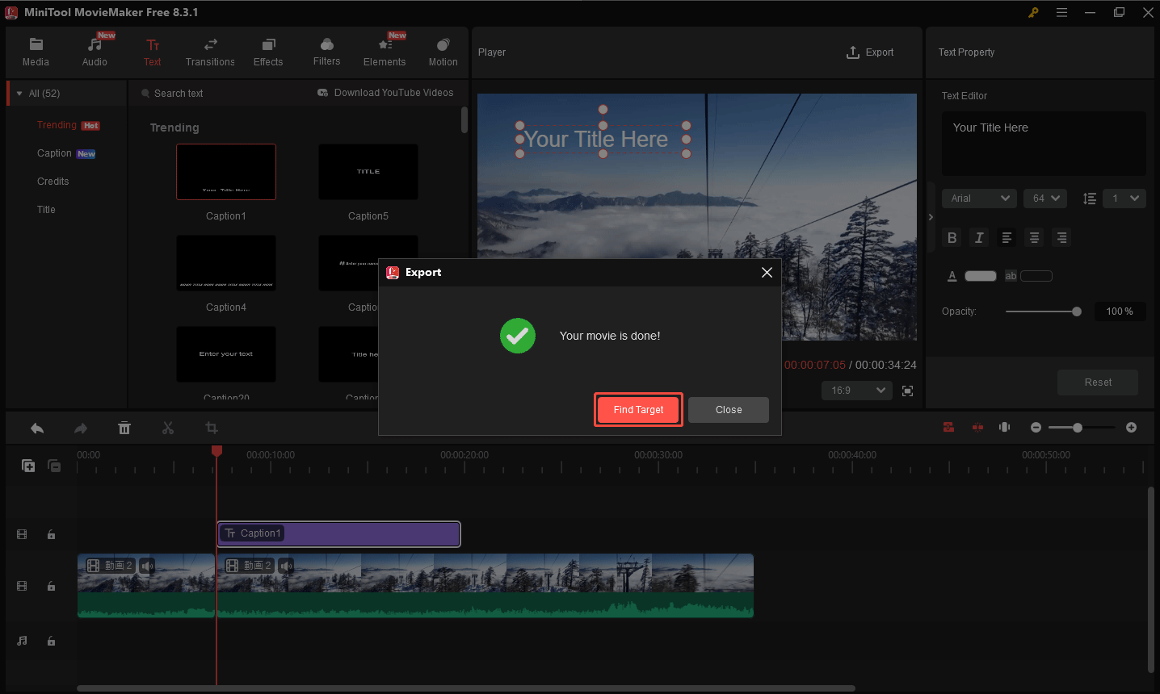This screenshot has height=694, width=1160.
Task: Enter full screen preview in player
Action: [908, 391]
